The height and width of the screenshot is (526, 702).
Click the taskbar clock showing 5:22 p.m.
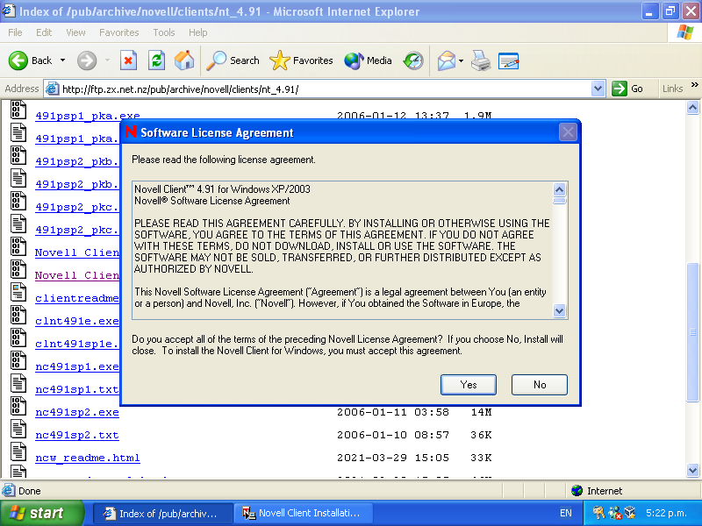pyautogui.click(x=666, y=513)
